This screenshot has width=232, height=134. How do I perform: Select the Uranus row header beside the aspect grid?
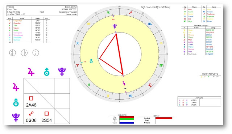(16, 102)
